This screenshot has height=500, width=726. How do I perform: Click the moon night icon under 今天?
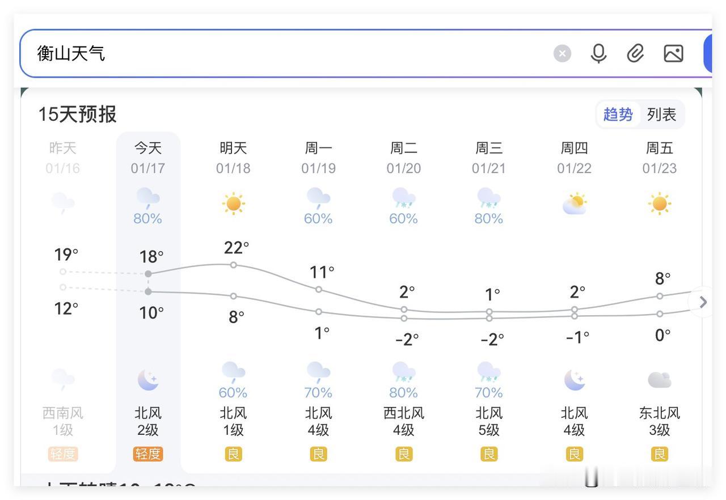pyautogui.click(x=148, y=380)
